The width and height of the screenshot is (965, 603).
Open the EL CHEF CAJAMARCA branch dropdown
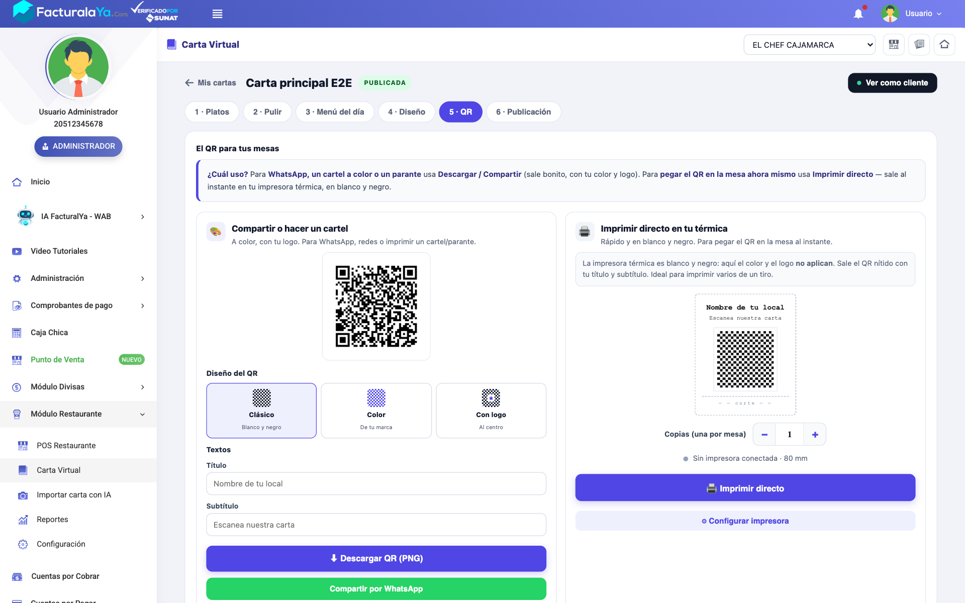tap(809, 45)
